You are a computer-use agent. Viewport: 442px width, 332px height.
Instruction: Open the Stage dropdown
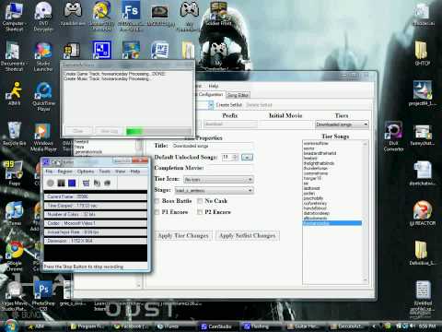point(214,191)
